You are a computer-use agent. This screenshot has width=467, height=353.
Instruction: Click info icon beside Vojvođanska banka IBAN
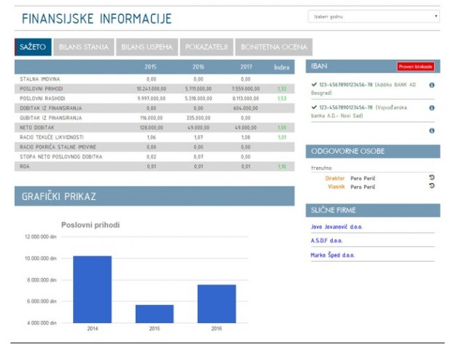[432, 107]
